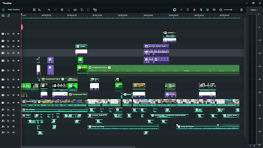Click the add track stack icon
Image resolution: width=263 pixels, height=148 pixels.
point(3,15)
